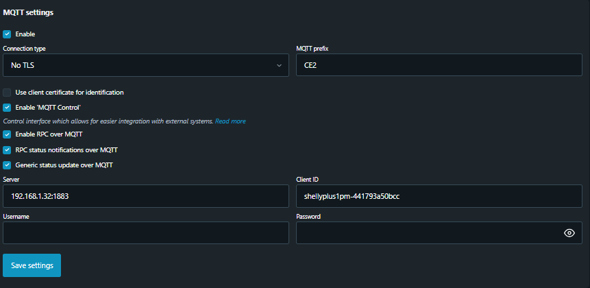Image resolution: width=590 pixels, height=288 pixels.
Task: Open the 'Read more' link
Action: tap(230, 121)
